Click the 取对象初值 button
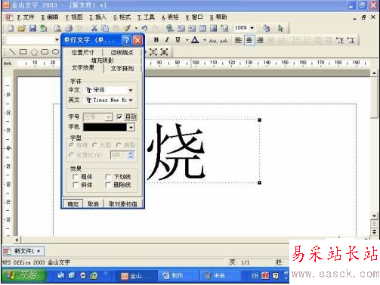 pos(123,204)
